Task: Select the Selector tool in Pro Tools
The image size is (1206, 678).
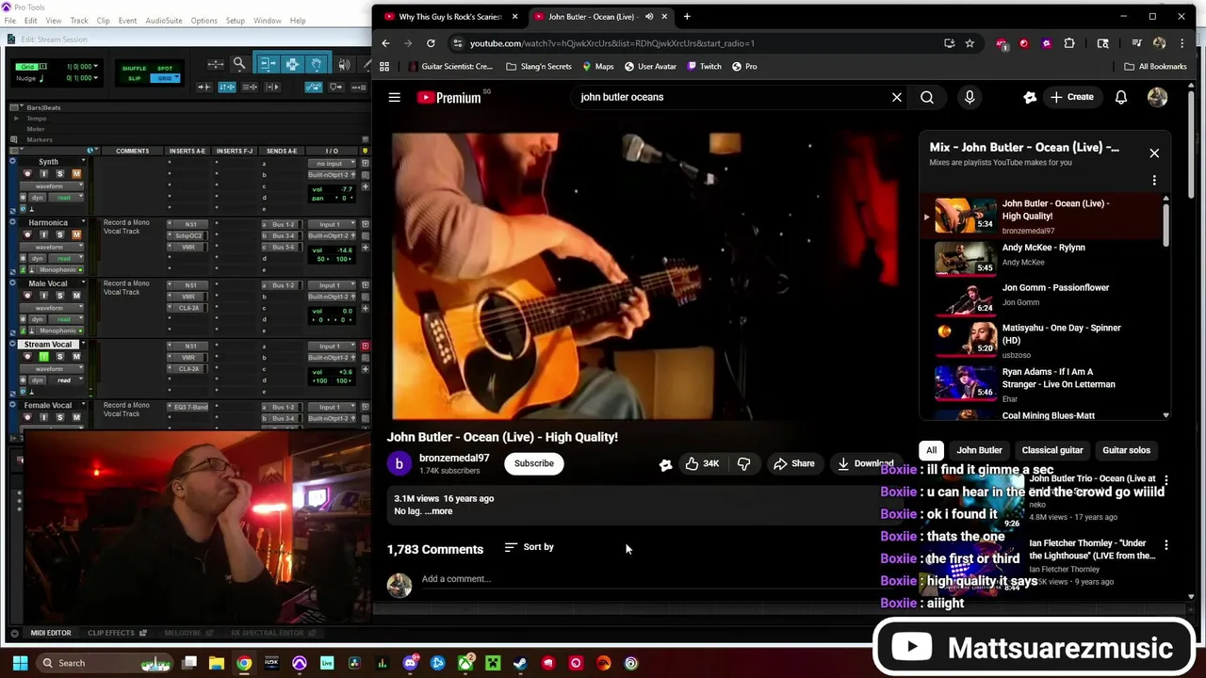Action: pos(292,63)
